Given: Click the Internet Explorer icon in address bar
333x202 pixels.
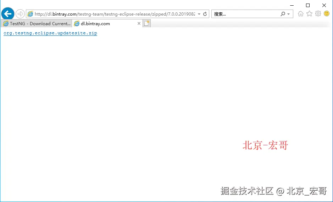Looking at the screenshot, I should pyautogui.click(x=30, y=14).
